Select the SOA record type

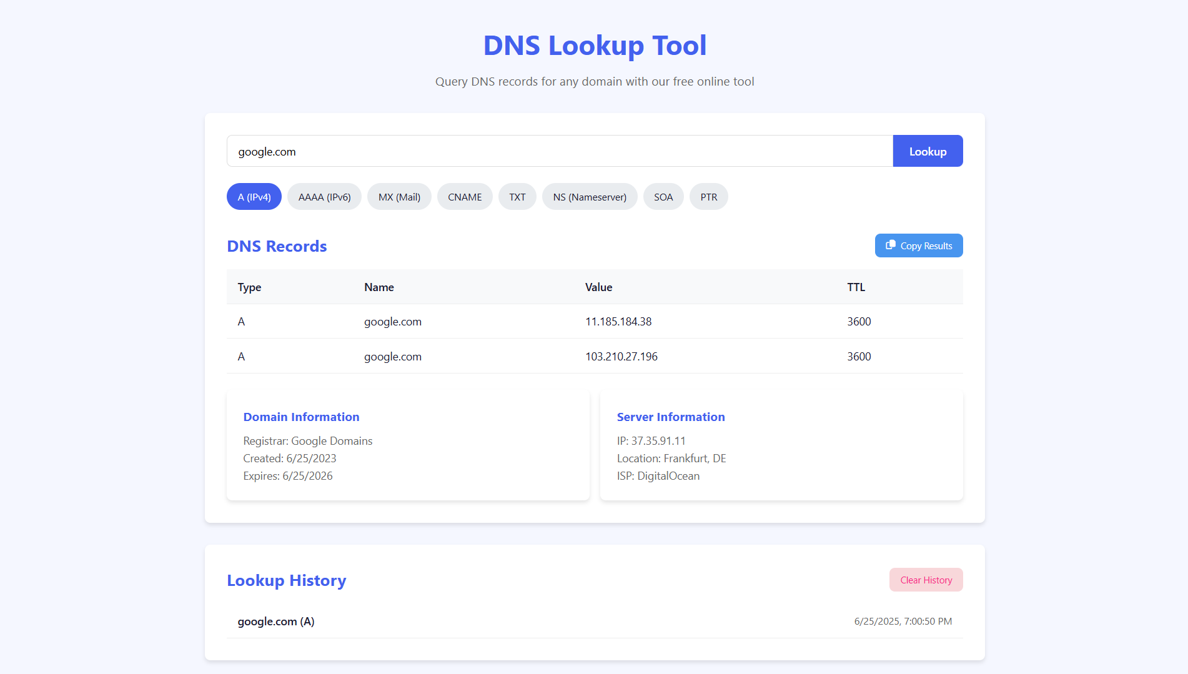[663, 197]
